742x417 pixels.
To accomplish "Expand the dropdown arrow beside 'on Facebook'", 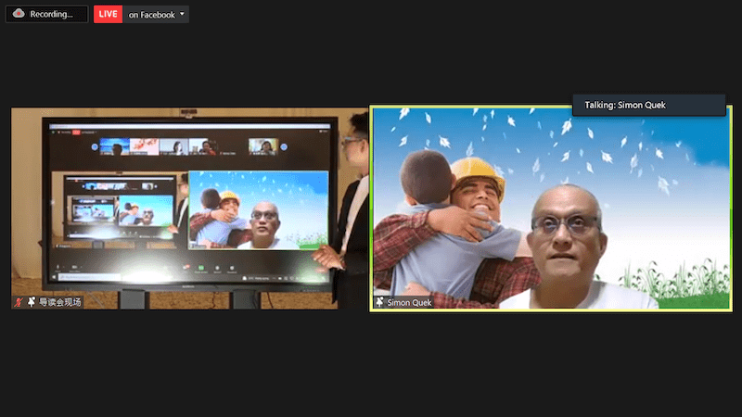I will [182, 15].
